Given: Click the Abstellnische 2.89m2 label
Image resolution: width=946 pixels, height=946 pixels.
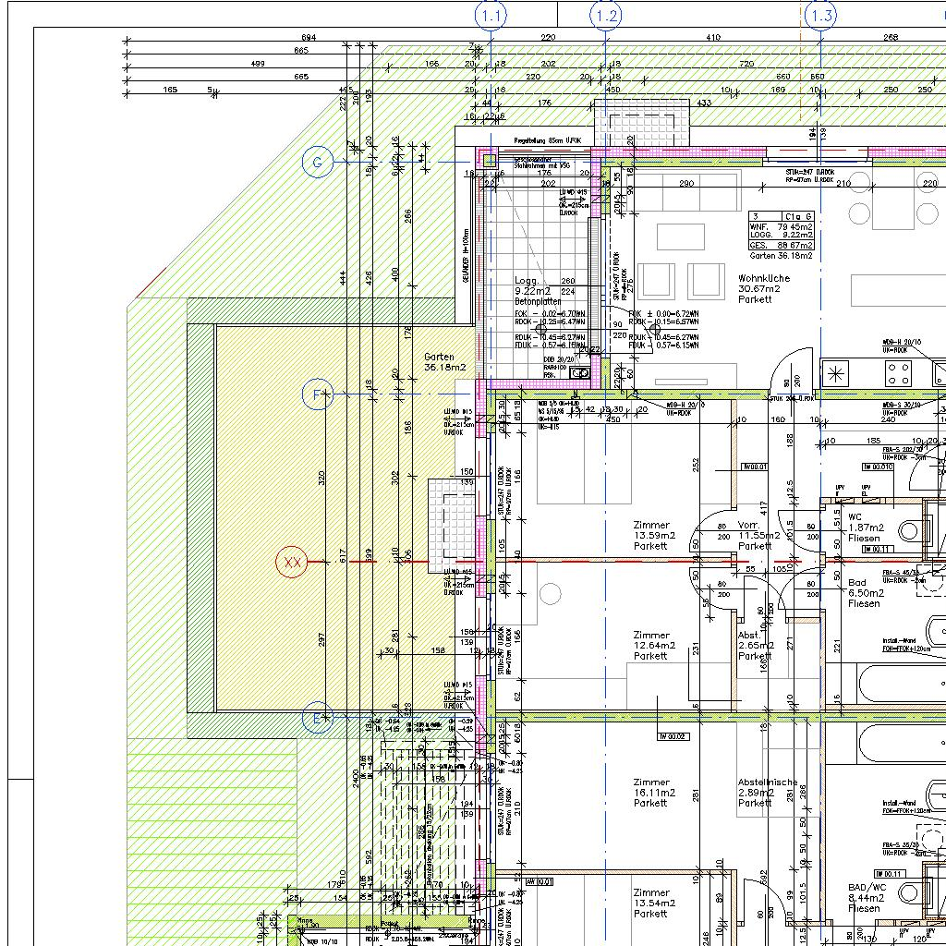Looking at the screenshot, I should click(x=767, y=792).
